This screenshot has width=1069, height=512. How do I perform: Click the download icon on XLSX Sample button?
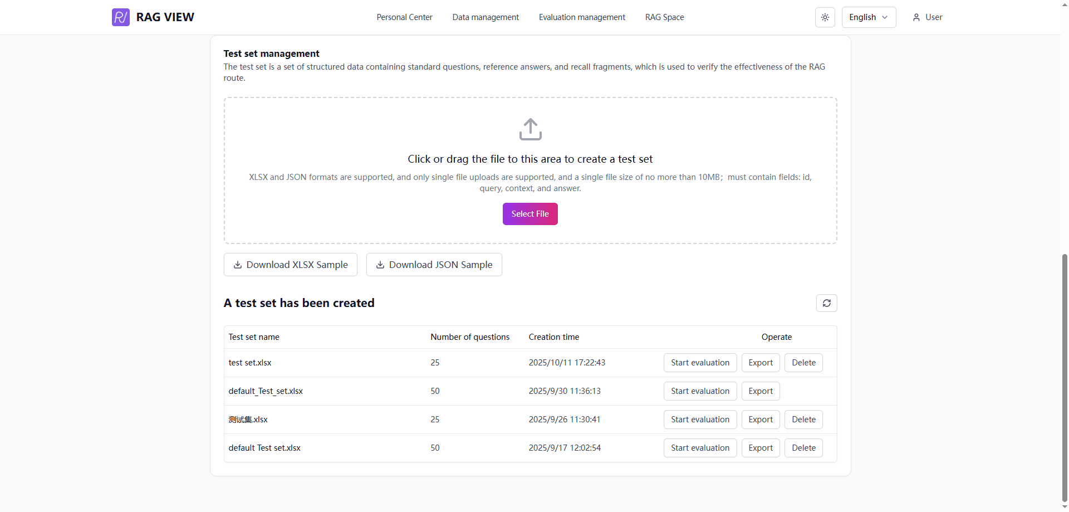(238, 265)
